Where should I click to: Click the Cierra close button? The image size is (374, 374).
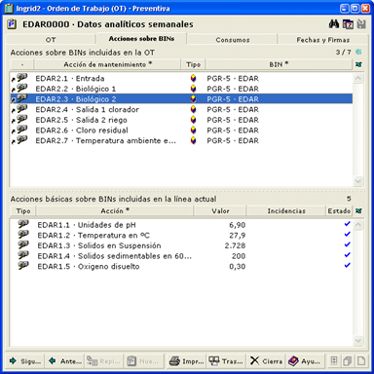tap(266, 361)
